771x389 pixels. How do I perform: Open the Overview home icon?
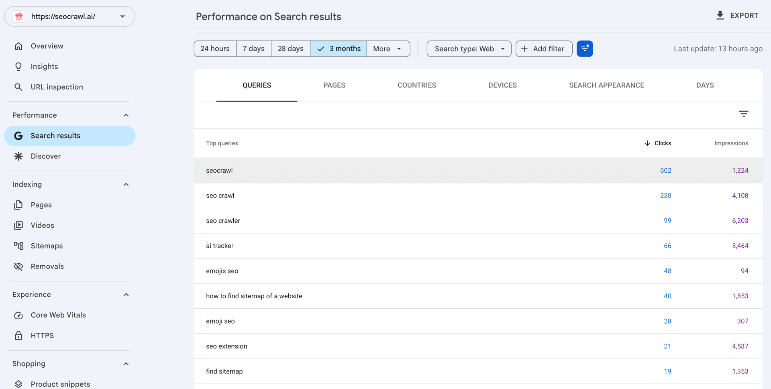coord(18,46)
